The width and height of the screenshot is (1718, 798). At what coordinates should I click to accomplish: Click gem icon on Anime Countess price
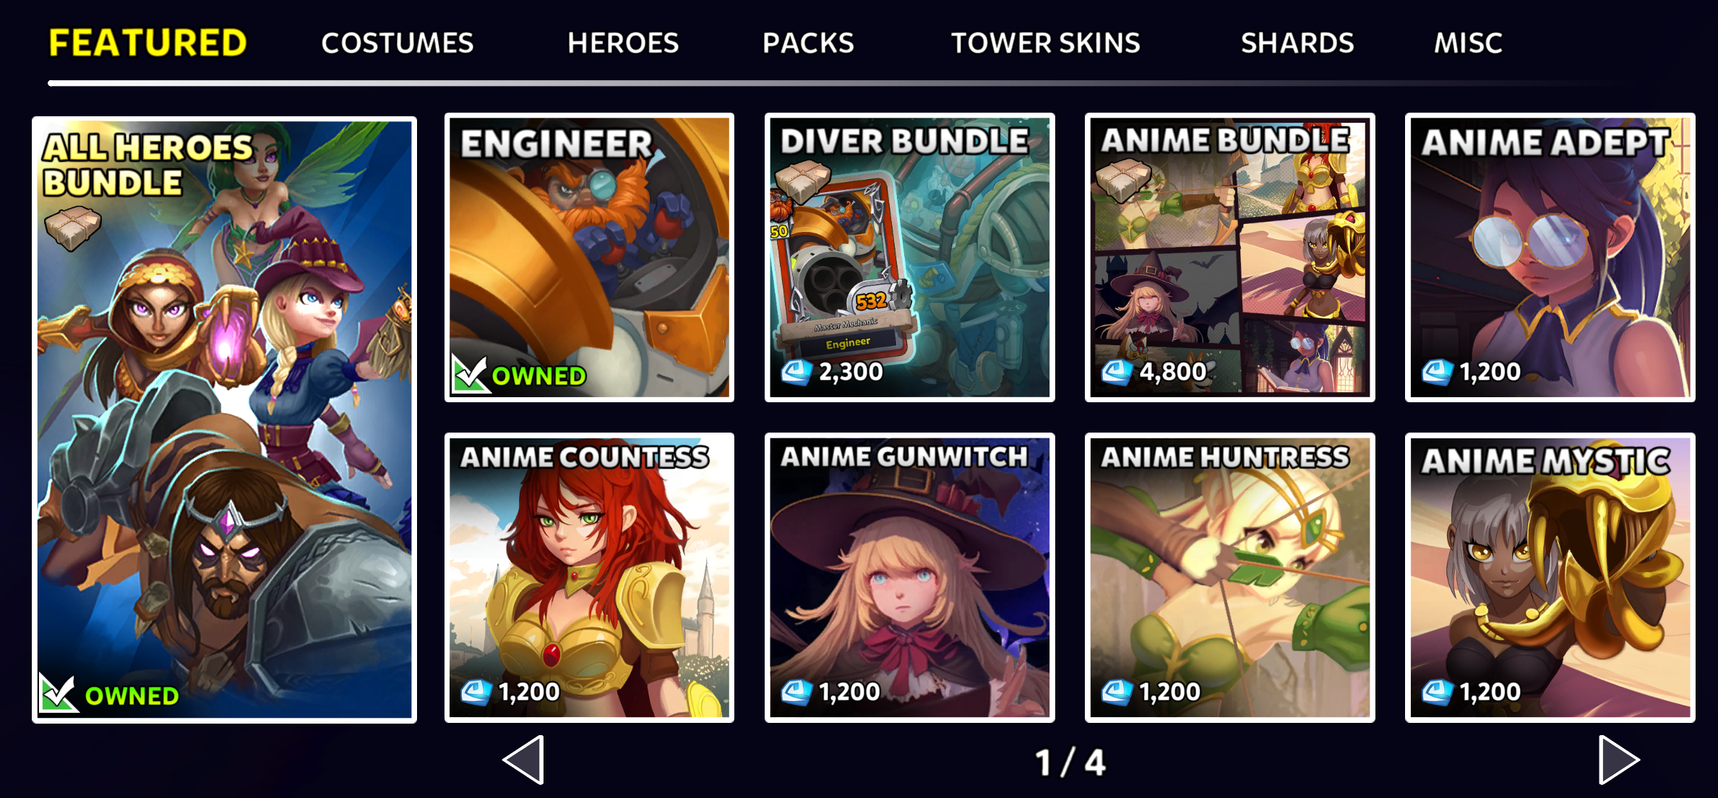(x=476, y=692)
